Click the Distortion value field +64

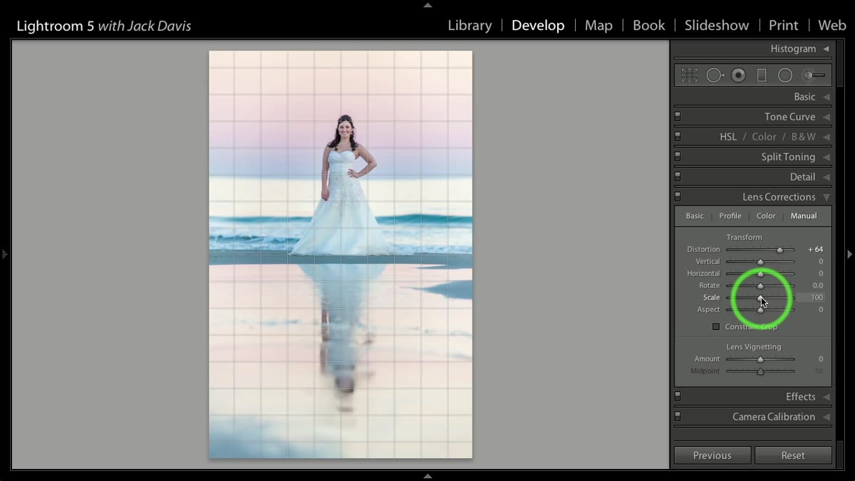[x=815, y=250]
